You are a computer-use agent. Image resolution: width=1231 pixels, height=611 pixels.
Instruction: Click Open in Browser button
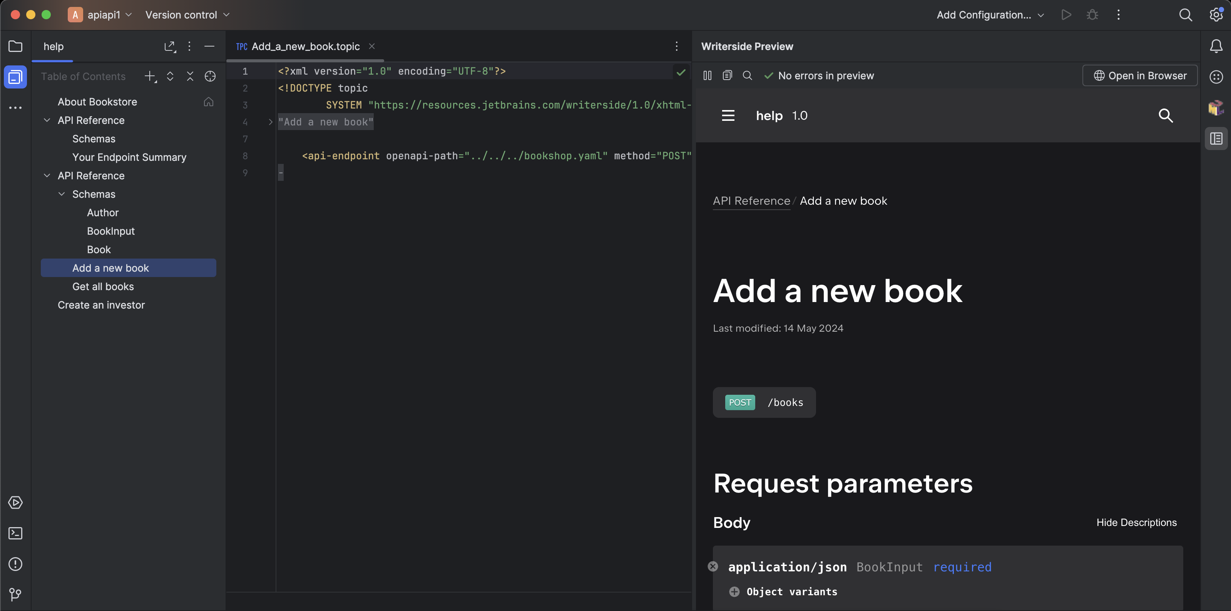(x=1140, y=75)
